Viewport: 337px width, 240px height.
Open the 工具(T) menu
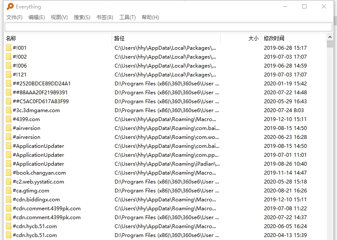127,17
